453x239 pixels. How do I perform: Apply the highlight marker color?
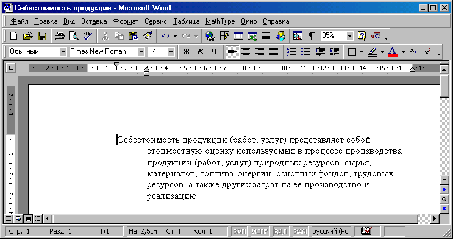click(x=373, y=52)
